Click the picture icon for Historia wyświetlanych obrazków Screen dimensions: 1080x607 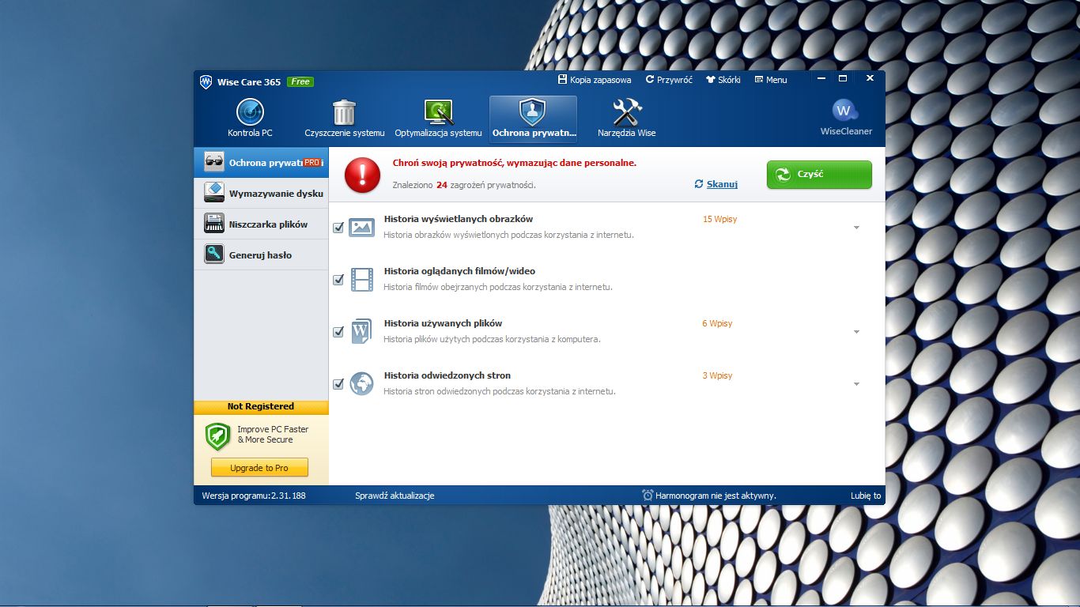pos(361,227)
